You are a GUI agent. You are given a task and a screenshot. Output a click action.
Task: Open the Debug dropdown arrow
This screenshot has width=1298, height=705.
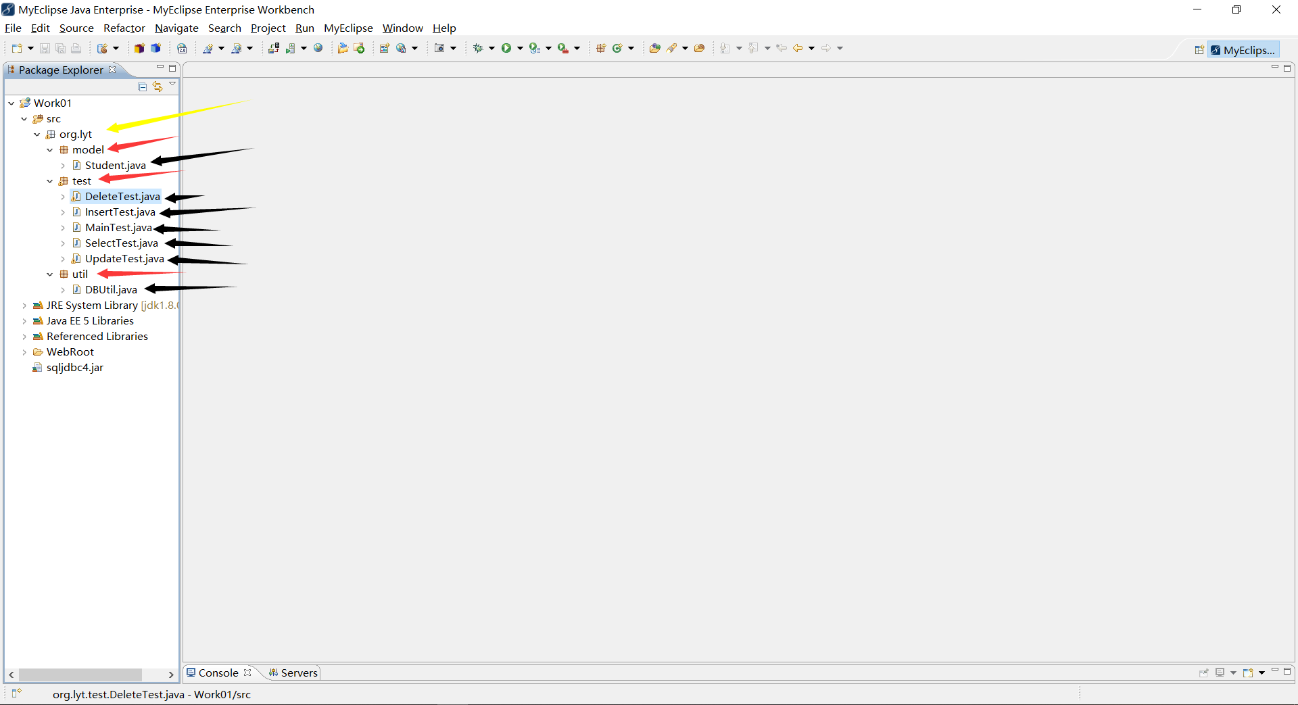[x=491, y=48]
